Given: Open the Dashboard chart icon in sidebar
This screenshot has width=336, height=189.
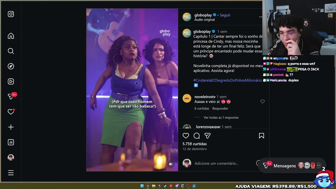Looking at the screenshot, I should pyautogui.click(x=11, y=142).
